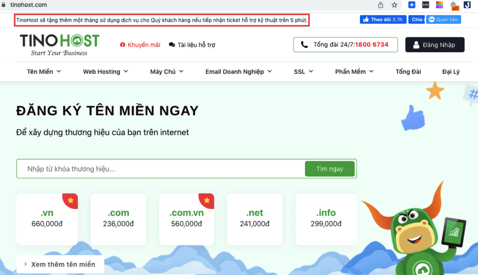Expand Xem thêm tên miền

[60, 264]
